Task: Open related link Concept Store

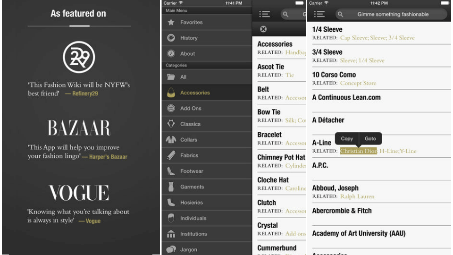Action: coord(358,83)
